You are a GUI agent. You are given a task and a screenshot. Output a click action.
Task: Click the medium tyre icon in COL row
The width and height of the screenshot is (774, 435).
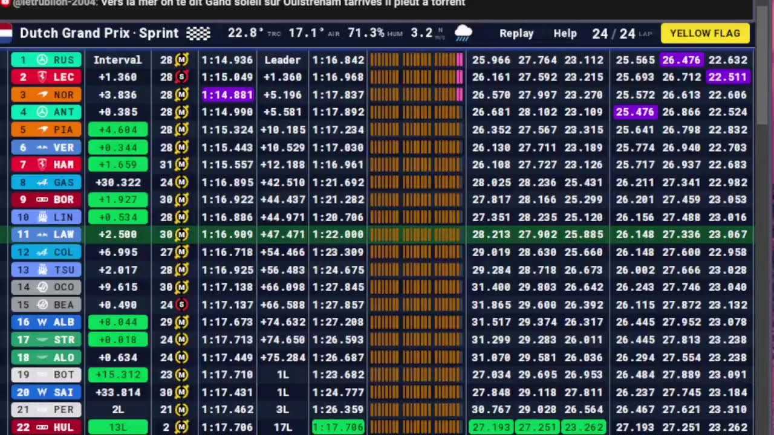pos(181,252)
